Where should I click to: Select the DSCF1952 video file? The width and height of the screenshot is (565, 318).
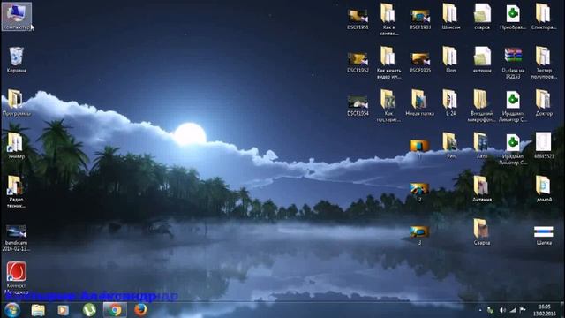click(x=358, y=63)
